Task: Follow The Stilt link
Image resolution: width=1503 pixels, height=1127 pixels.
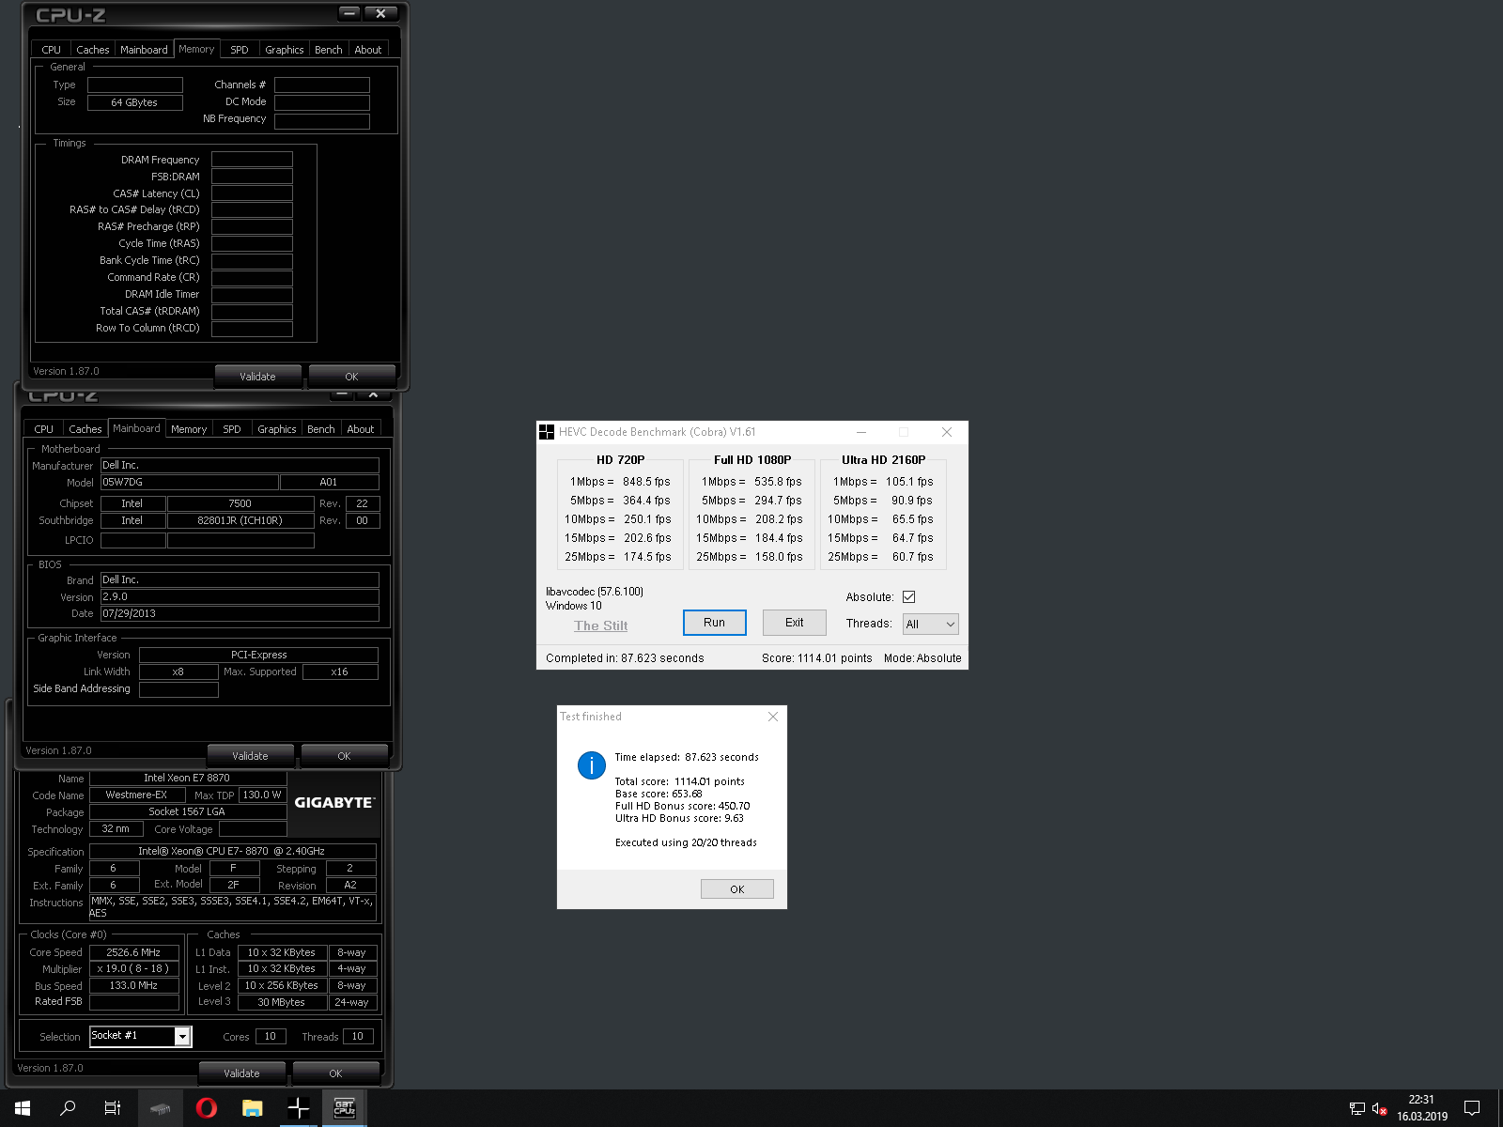Action: 601,625
